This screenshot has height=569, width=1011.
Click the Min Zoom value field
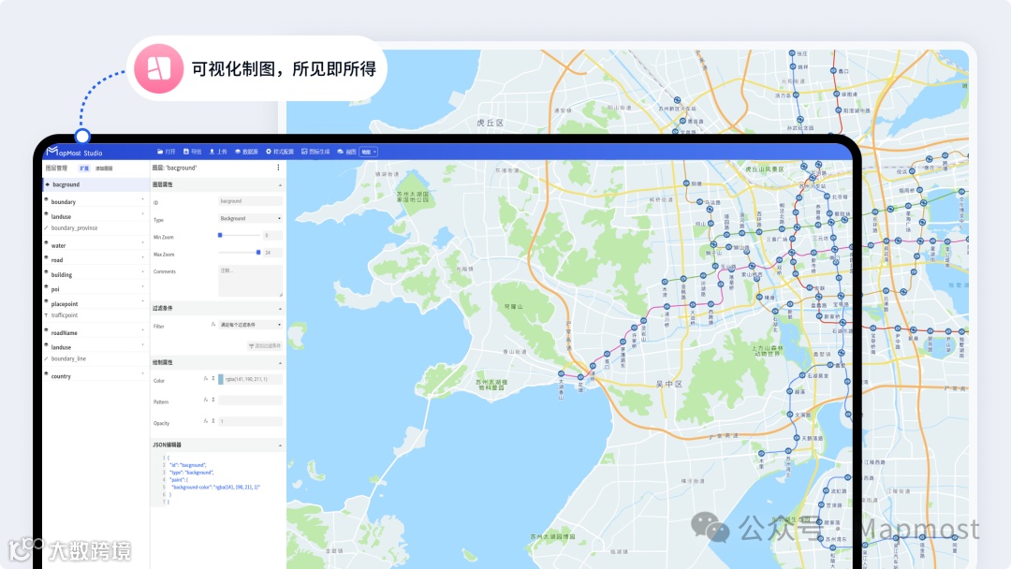272,235
